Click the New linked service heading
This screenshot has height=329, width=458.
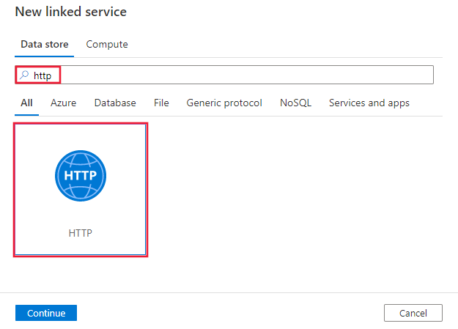[71, 12]
